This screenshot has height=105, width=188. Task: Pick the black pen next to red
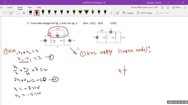coord(43,12)
